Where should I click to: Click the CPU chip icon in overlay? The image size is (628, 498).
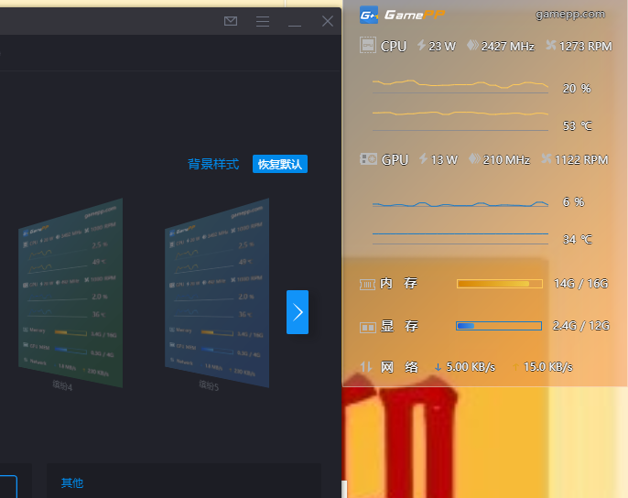click(x=368, y=45)
